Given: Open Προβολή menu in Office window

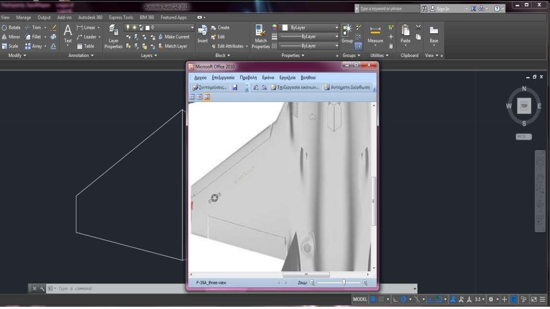Looking at the screenshot, I should [248, 78].
